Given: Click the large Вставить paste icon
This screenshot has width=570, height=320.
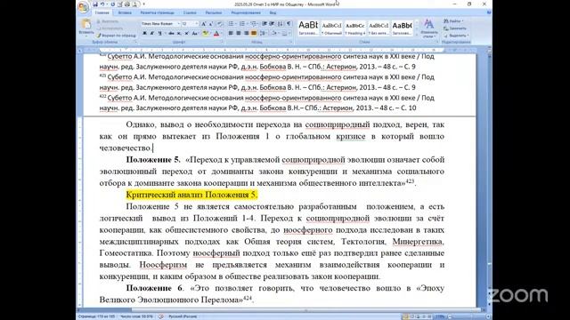Looking at the screenshot, I should (x=86, y=24).
